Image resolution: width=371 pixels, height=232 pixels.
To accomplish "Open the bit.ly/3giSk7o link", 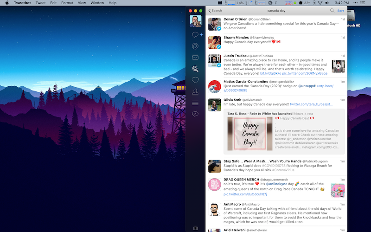I will pyautogui.click(x=270, y=73).
